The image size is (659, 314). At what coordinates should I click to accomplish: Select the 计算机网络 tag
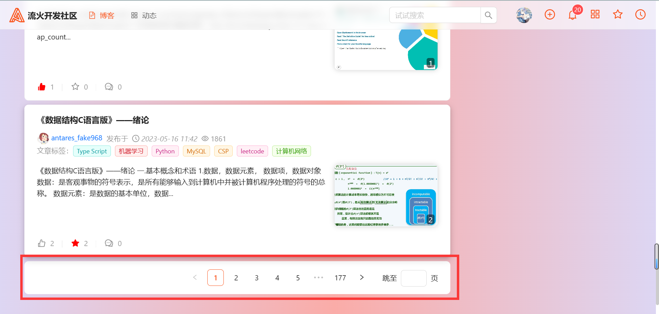point(291,151)
